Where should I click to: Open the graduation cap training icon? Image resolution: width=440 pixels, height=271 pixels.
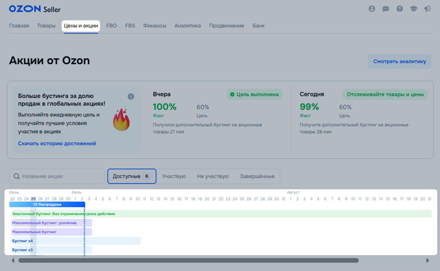[x=413, y=9]
